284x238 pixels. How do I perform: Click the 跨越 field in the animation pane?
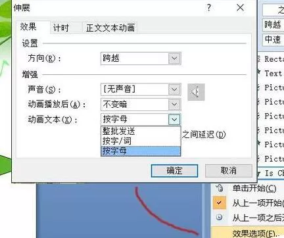pos(273,24)
